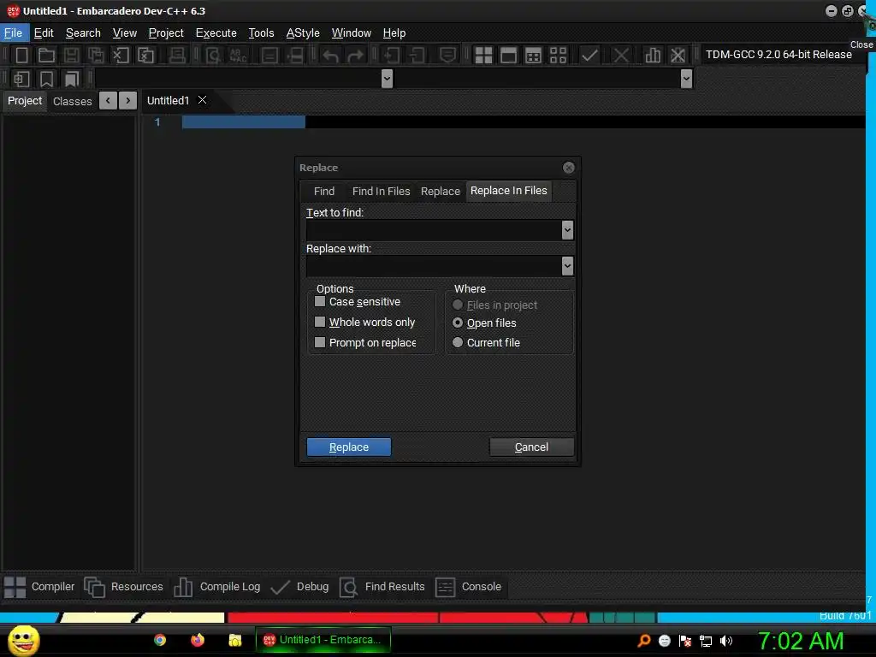The width and height of the screenshot is (876, 657).
Task: Open the File menu
Action: [14, 33]
